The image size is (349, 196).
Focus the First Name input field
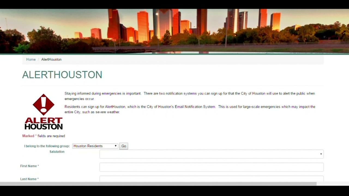coord(212,167)
